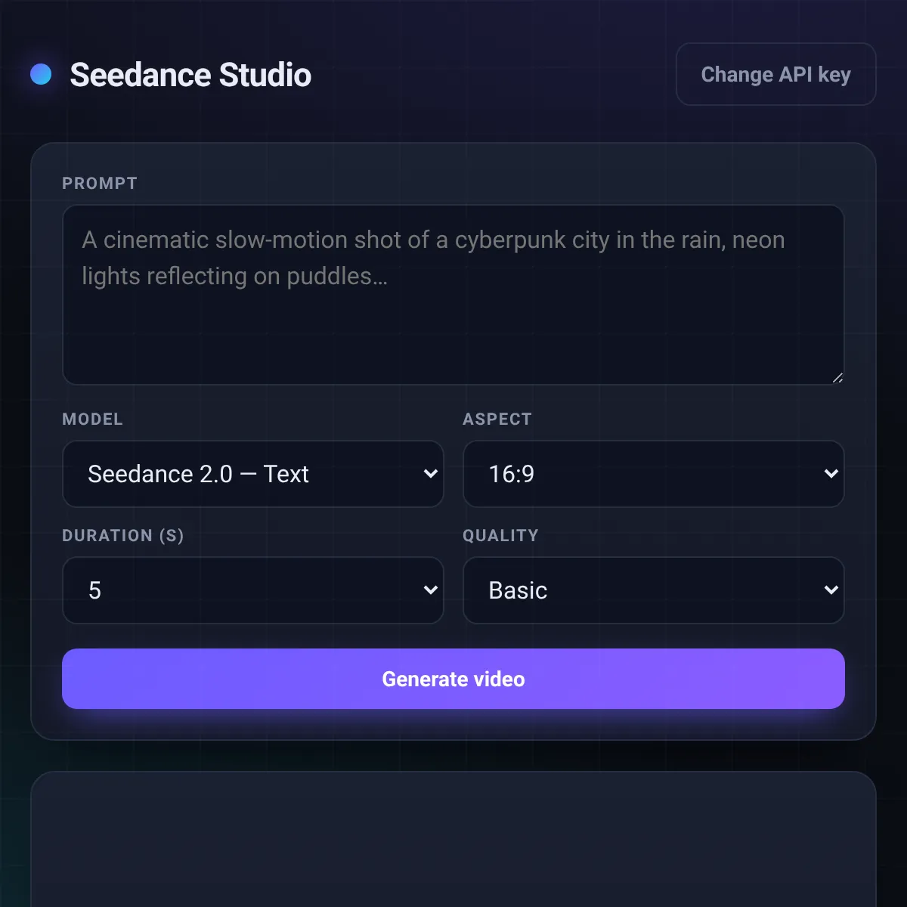Click the blue Seedance logo dot
The image size is (907, 907).
tap(41, 74)
